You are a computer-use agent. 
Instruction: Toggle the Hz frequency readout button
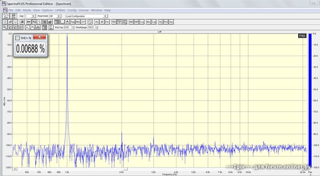click(96, 22)
